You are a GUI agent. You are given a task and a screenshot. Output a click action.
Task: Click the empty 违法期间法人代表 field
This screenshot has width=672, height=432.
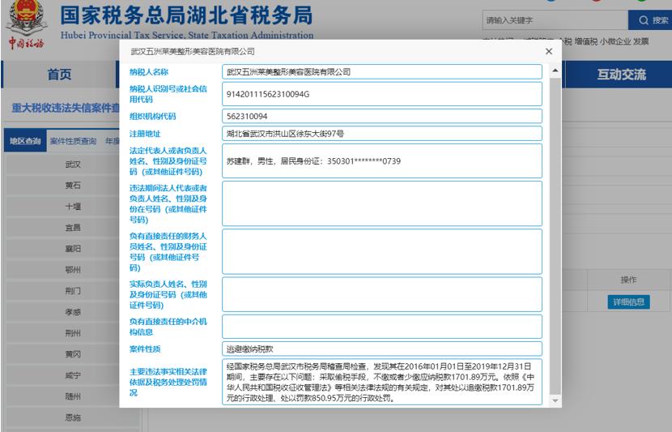[382, 203]
